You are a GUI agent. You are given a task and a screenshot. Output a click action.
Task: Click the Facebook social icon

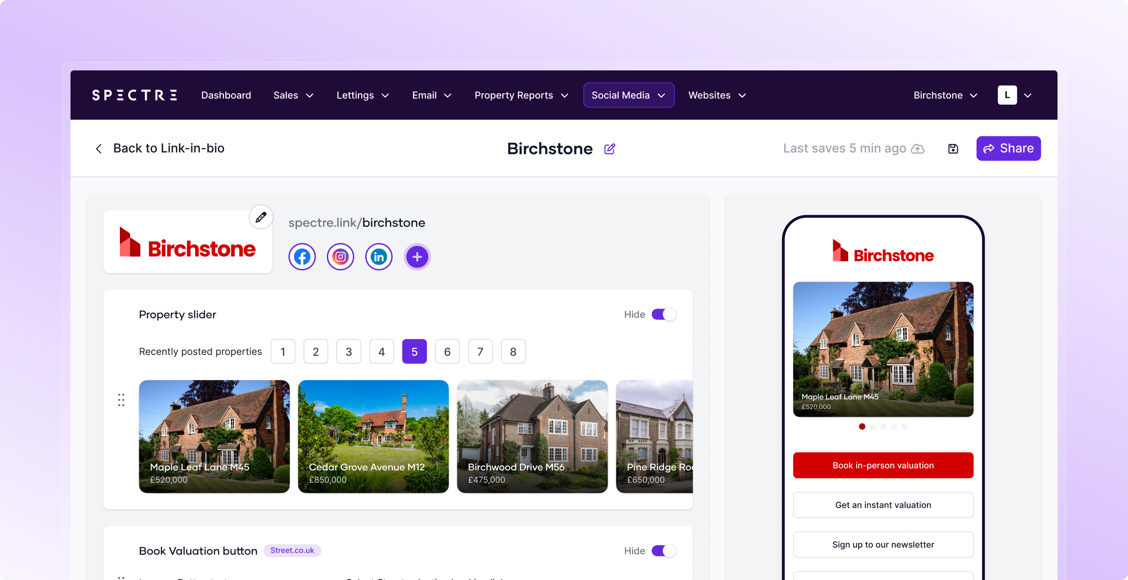302,257
